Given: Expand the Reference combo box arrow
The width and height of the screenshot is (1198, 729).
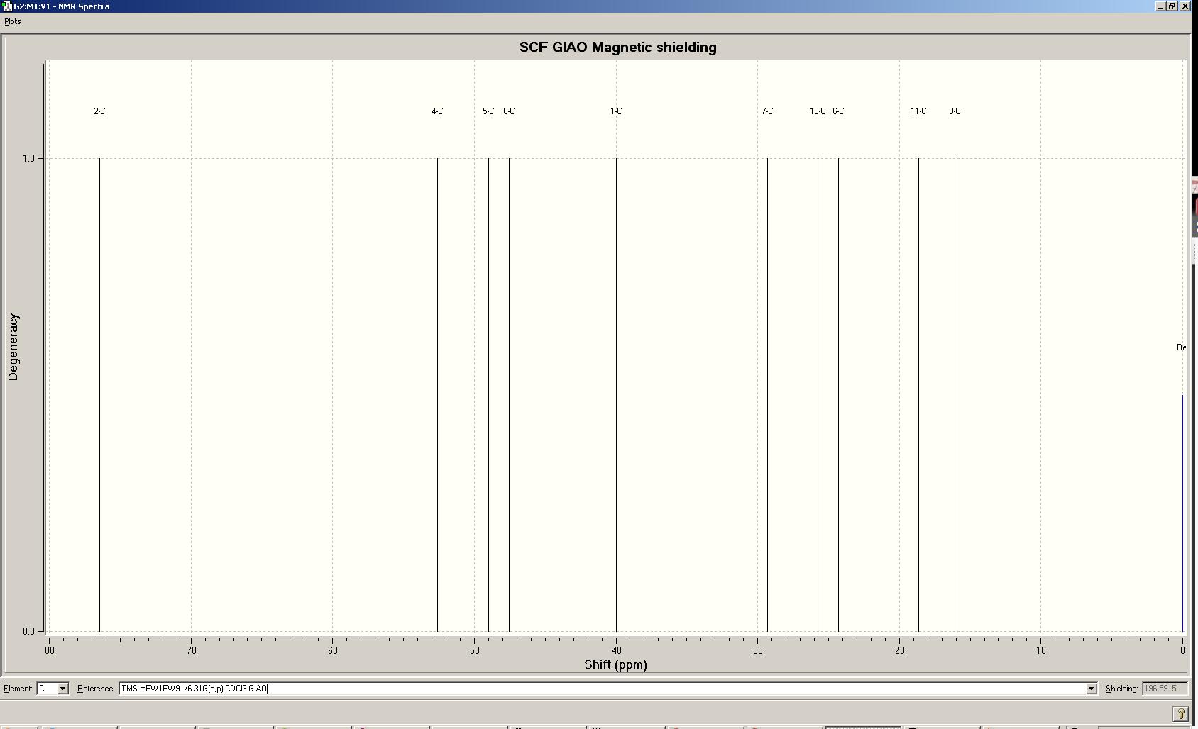Looking at the screenshot, I should click(x=1091, y=689).
